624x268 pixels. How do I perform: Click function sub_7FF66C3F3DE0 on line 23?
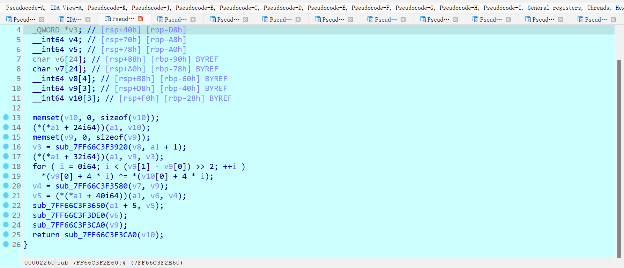[x=69, y=215]
